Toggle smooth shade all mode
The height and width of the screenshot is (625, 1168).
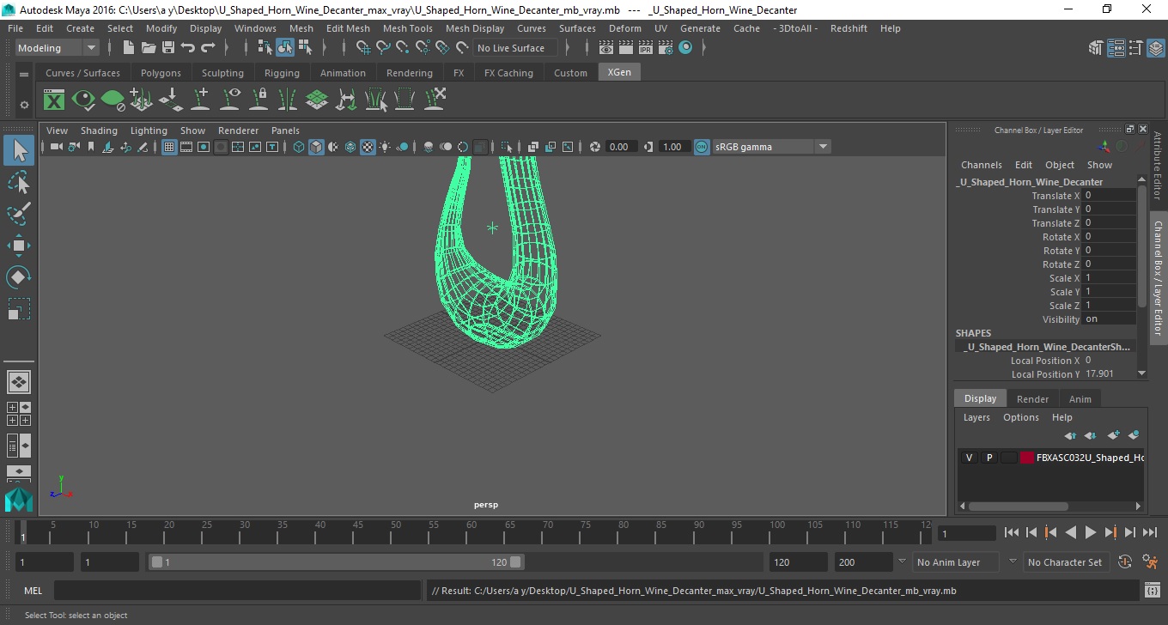click(x=316, y=147)
